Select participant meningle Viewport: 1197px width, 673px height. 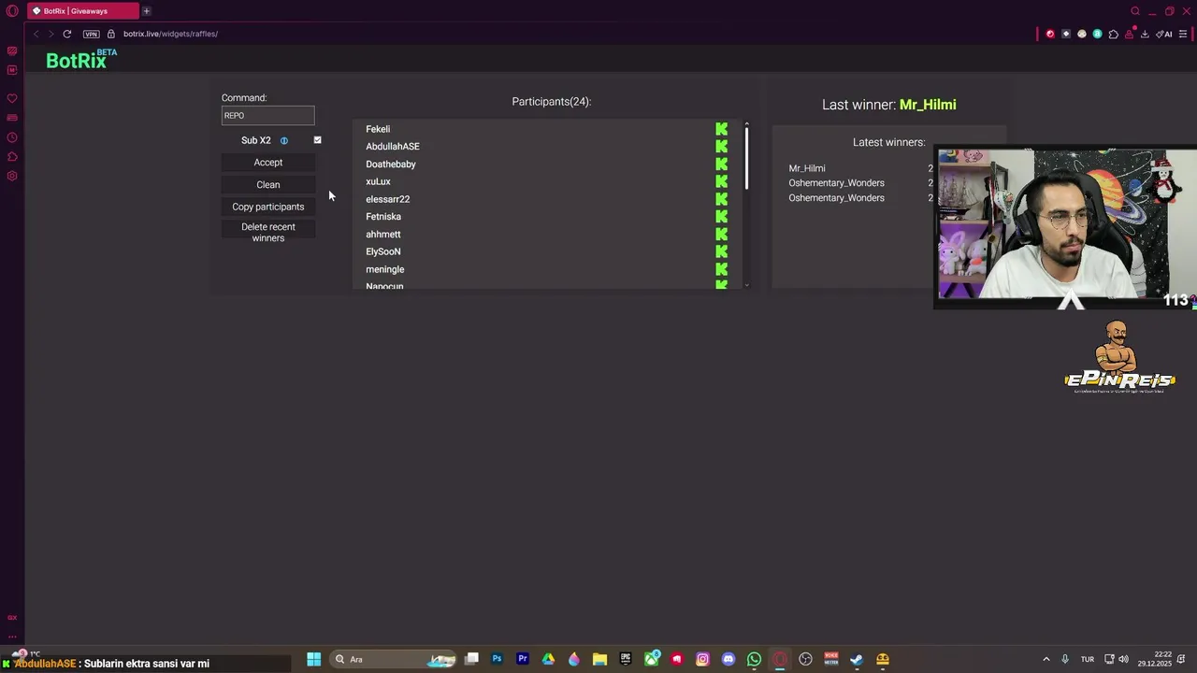385,269
